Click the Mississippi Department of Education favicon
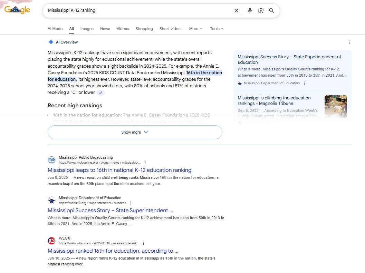This screenshot has width=365, height=273. (x=52, y=200)
